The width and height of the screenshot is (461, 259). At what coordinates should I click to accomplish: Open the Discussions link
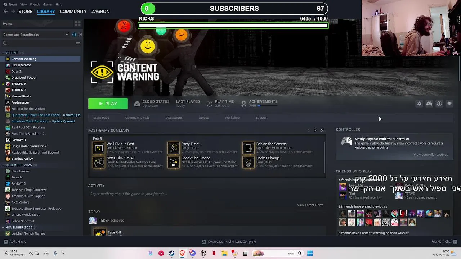(174, 118)
